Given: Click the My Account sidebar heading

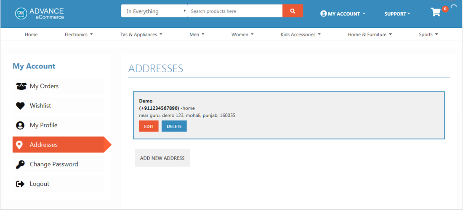Looking at the screenshot, I should (34, 66).
